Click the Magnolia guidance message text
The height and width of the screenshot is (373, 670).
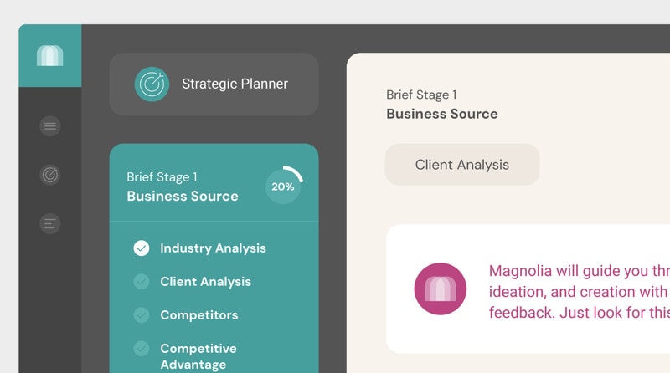click(578, 291)
